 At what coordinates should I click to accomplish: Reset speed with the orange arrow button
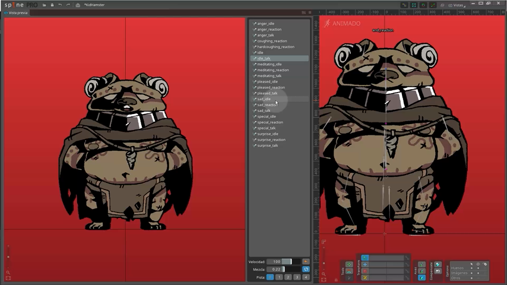tap(306, 262)
